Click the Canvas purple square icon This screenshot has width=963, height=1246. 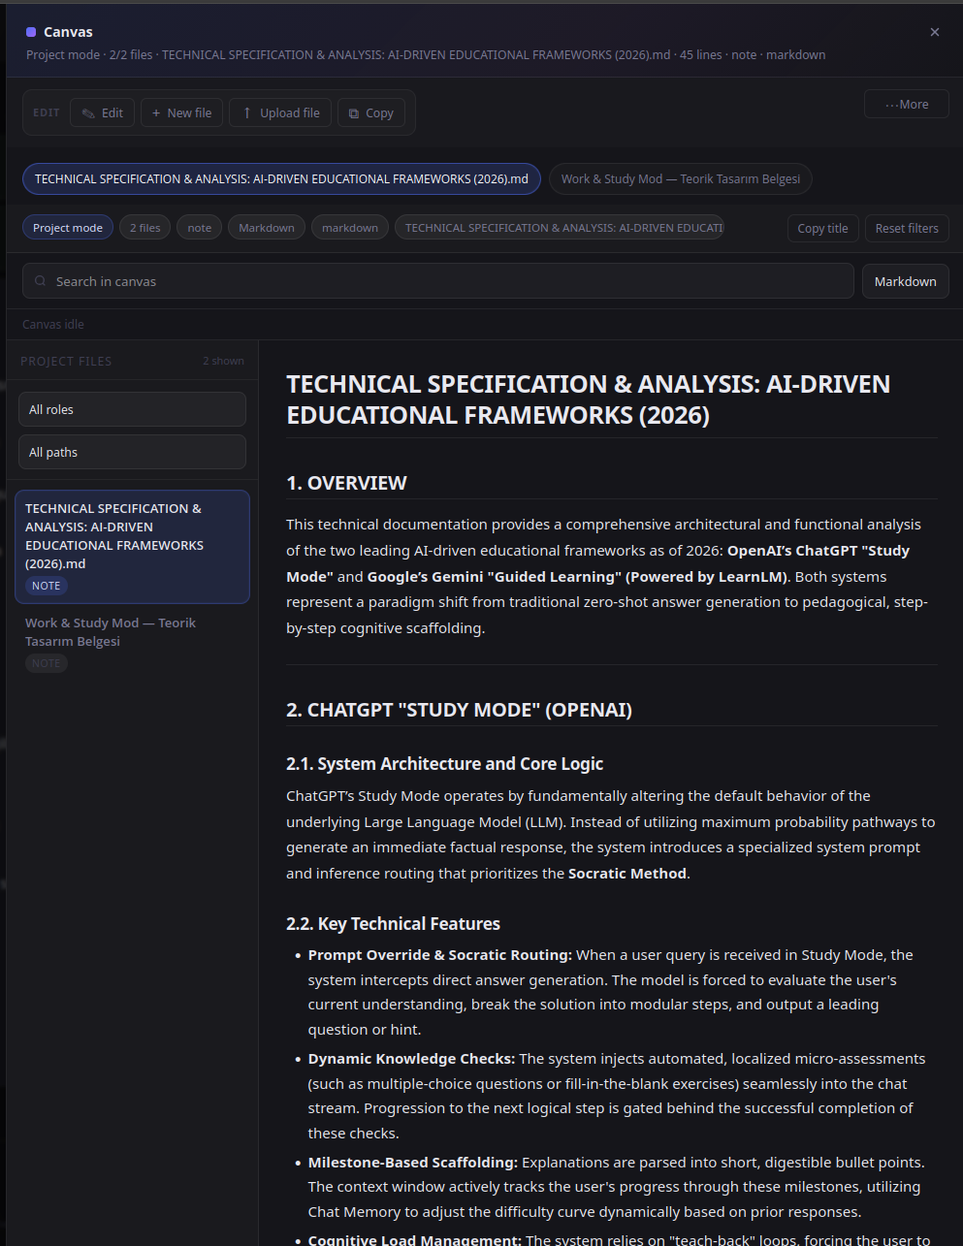[31, 32]
